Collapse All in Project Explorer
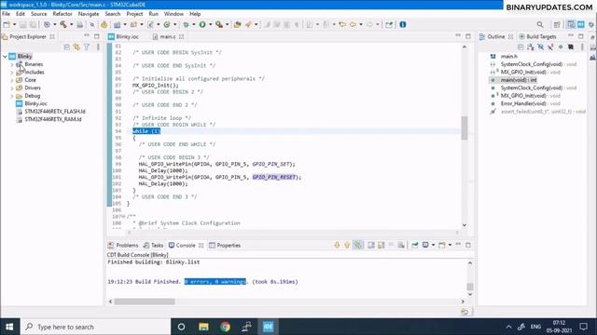Image resolution: width=597 pixels, height=335 pixels. coord(66,47)
